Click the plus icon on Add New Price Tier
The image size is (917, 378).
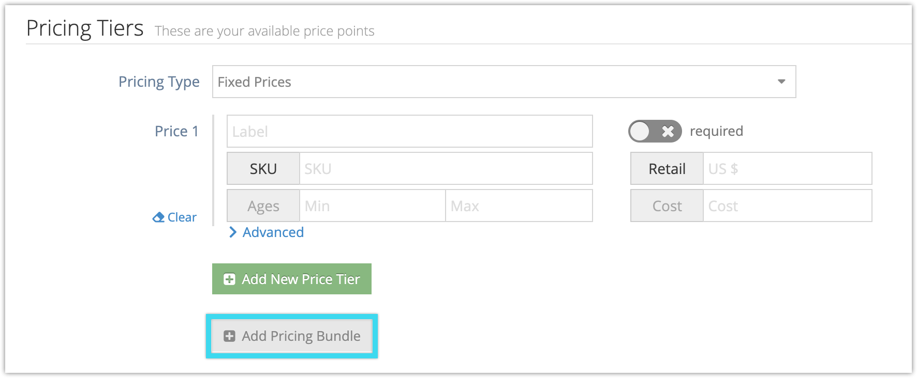click(229, 279)
